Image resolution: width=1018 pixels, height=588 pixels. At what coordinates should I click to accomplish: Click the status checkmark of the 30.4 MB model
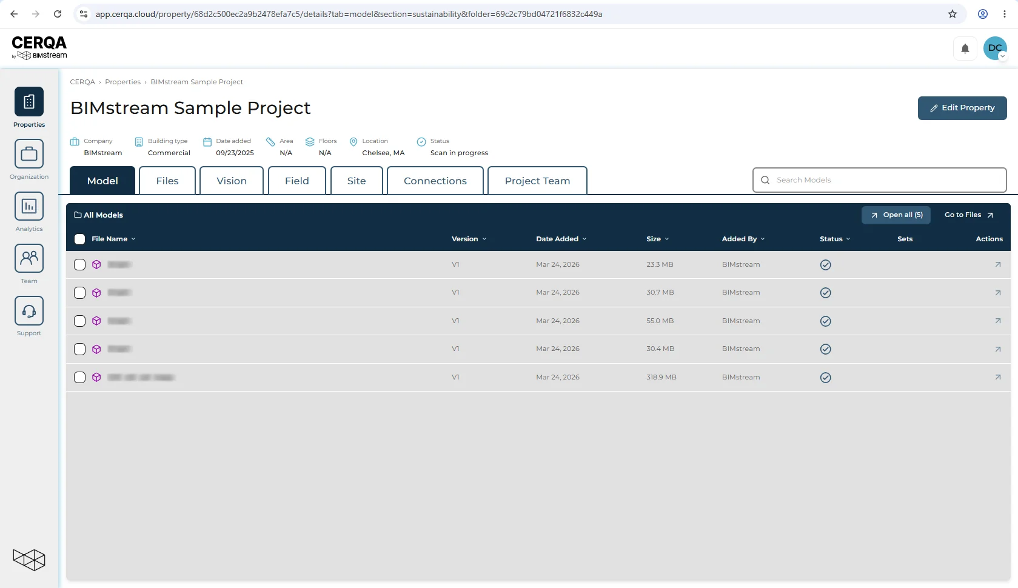[x=825, y=349]
